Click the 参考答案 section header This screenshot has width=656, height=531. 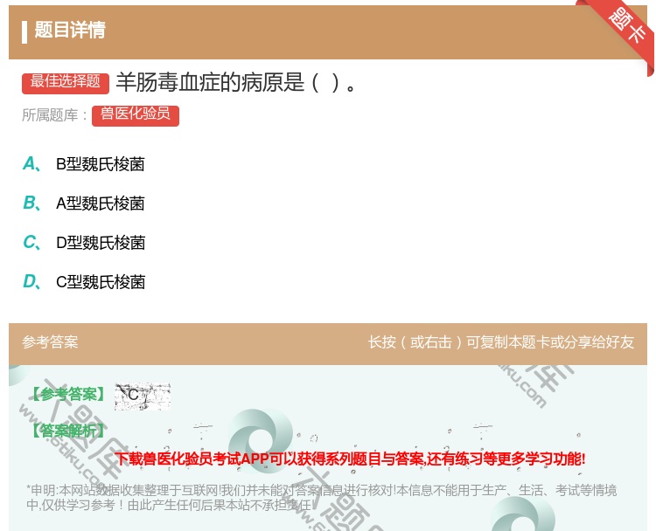(50, 342)
